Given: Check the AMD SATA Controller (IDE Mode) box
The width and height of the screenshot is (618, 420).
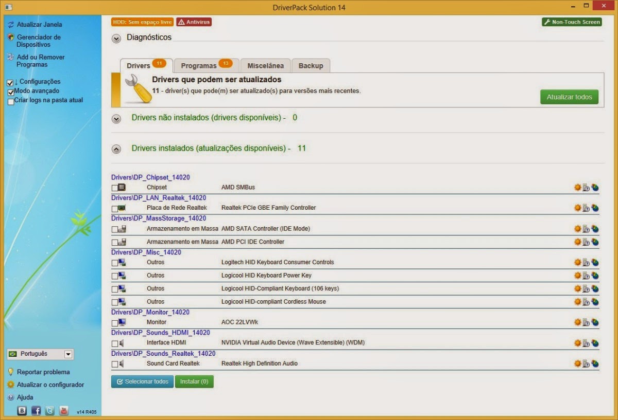Looking at the screenshot, I should click(x=115, y=229).
